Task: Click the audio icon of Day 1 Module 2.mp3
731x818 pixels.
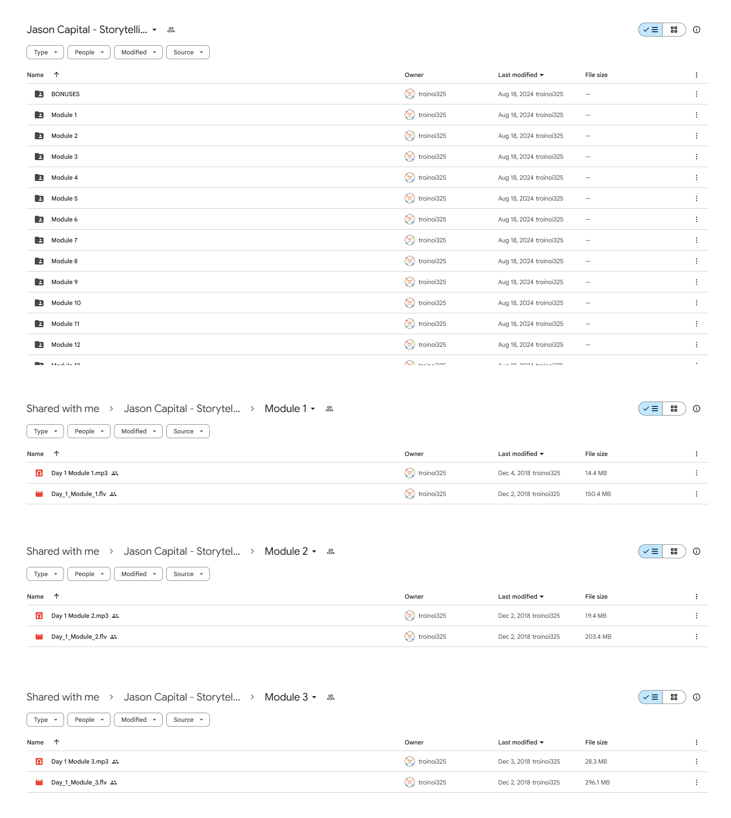Action: [x=39, y=616]
